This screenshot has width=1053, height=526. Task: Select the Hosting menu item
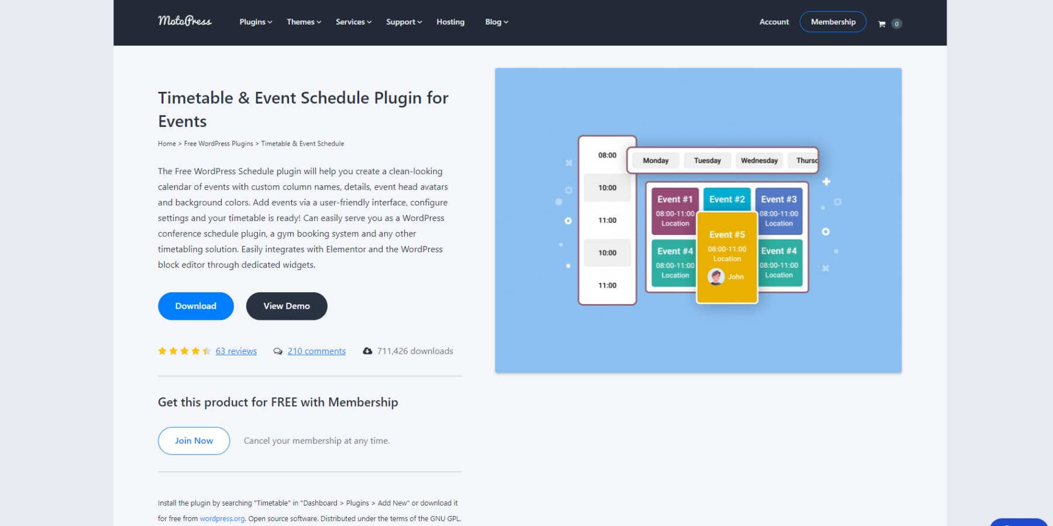pyautogui.click(x=450, y=22)
